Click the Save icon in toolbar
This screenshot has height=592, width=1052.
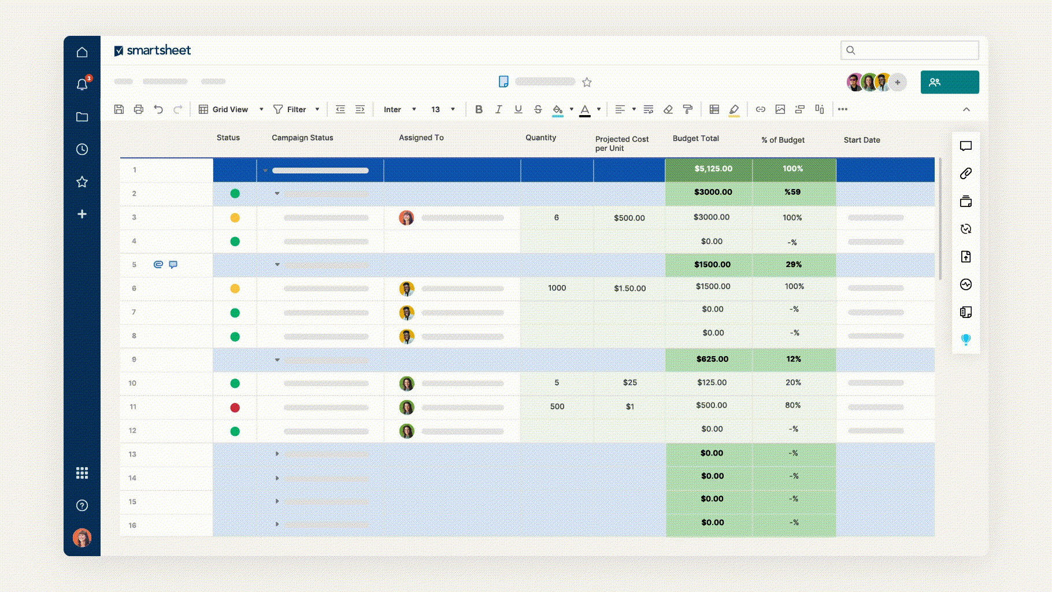pos(119,109)
